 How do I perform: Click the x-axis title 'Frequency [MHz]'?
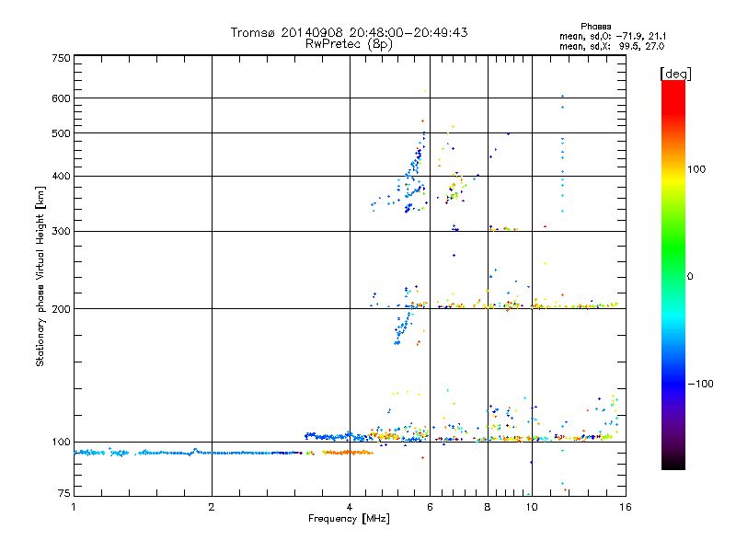[349, 519]
